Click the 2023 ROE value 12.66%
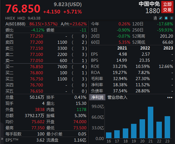 tap(166, 66)
